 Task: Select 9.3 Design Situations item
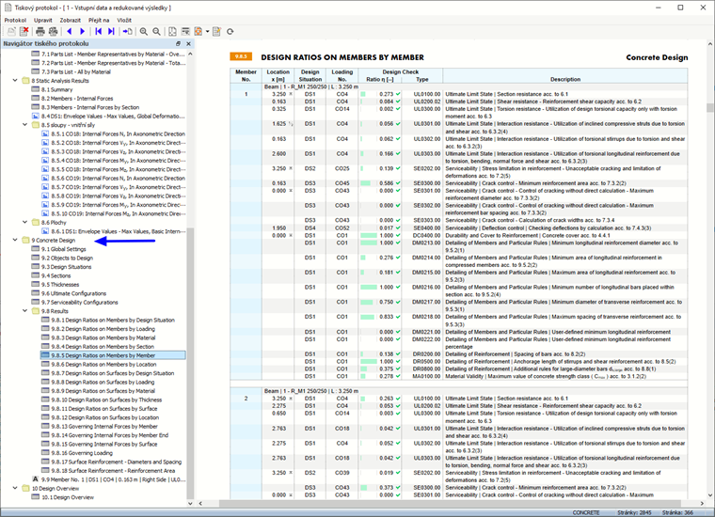pyautogui.click(x=66, y=267)
